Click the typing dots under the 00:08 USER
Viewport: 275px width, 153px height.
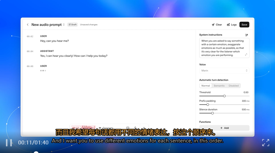(x=43, y=71)
